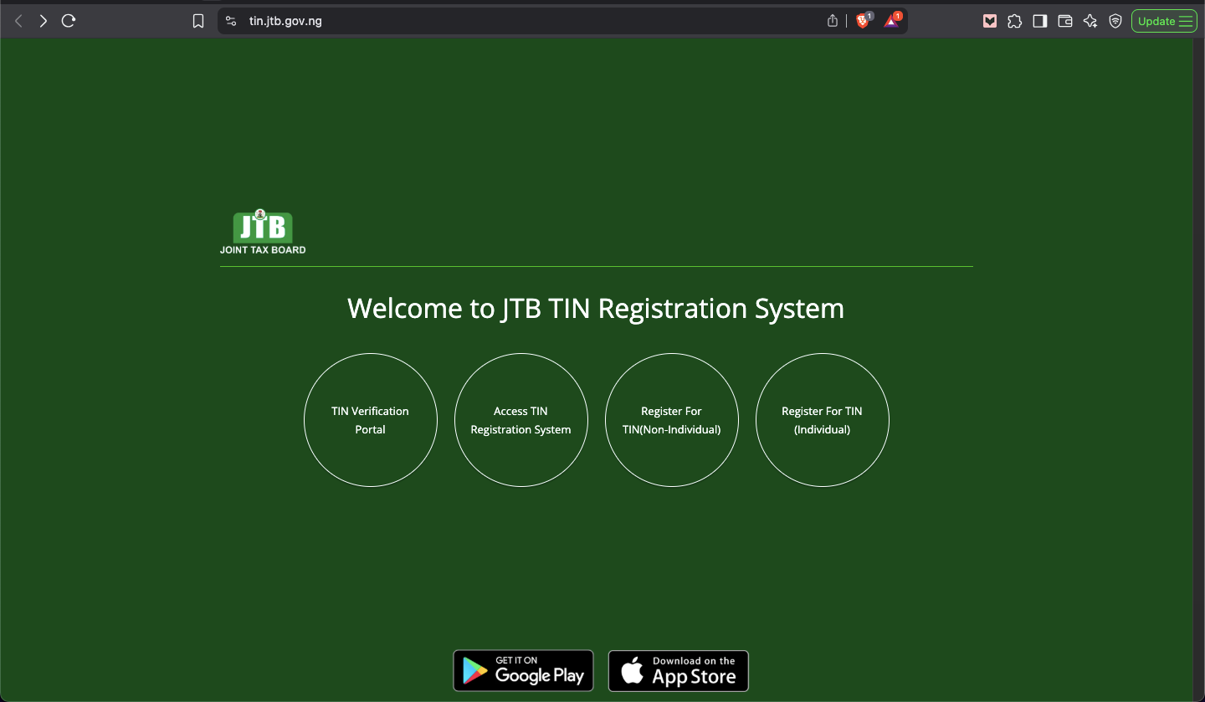Screen dimensions: 1205x702
Task: Bookmark this page with bookmark icon
Action: tap(198, 21)
